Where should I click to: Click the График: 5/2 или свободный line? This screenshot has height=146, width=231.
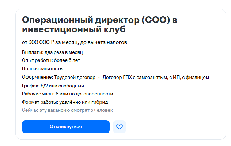pos(53,86)
